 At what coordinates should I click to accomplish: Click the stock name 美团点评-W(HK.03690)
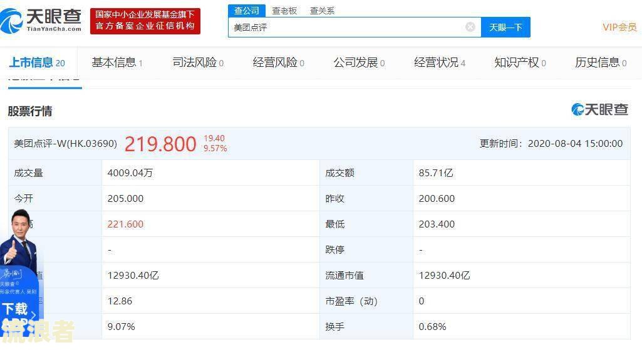click(66, 144)
